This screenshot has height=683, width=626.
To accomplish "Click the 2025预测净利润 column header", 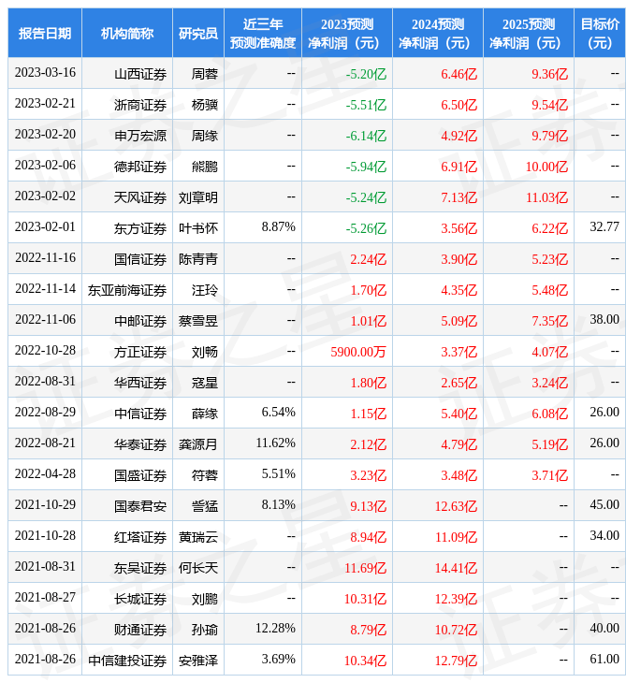I will click(529, 33).
